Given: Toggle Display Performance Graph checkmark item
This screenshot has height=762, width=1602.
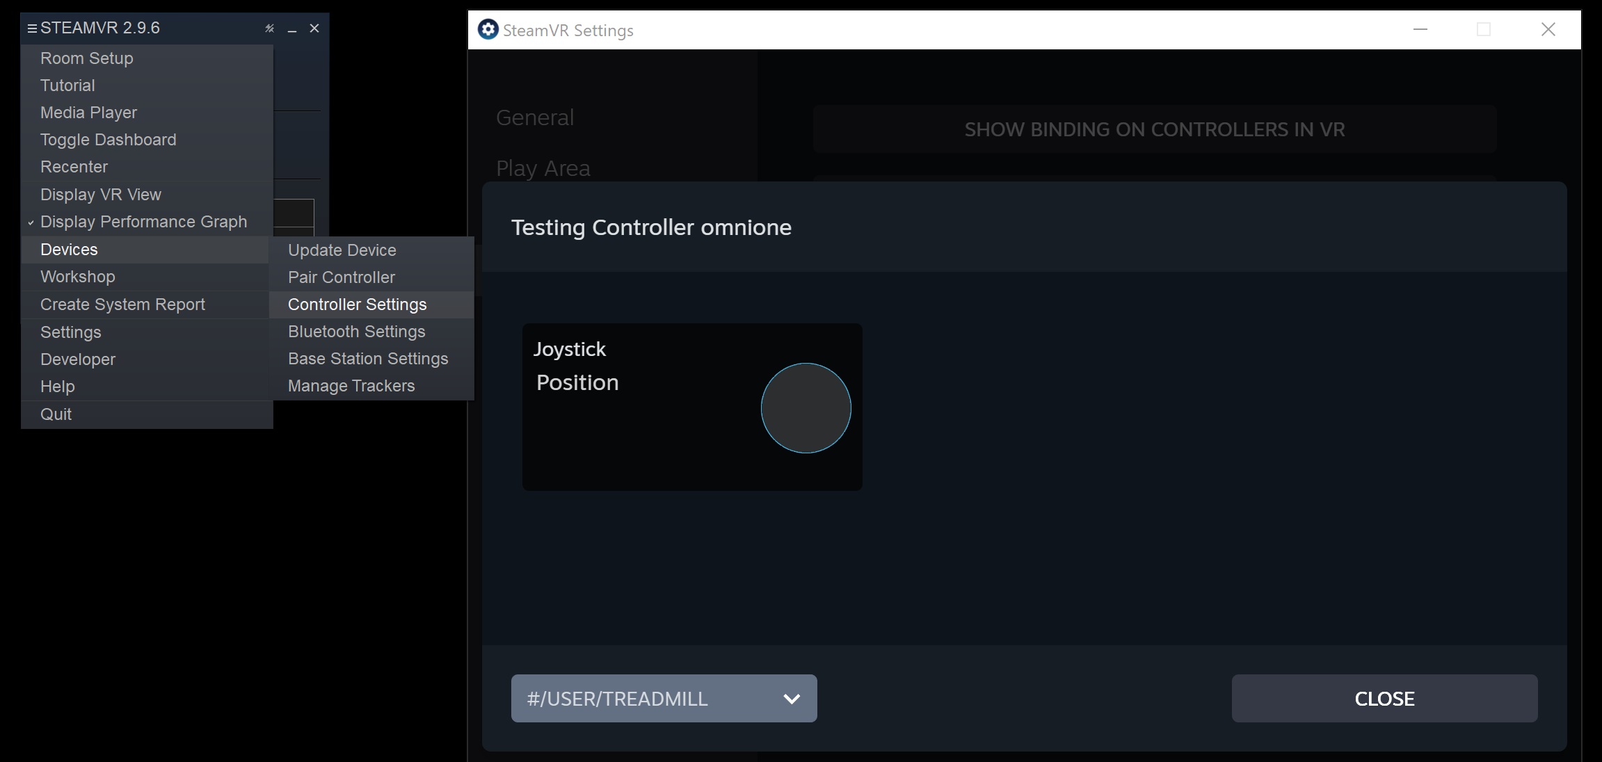Looking at the screenshot, I should pyautogui.click(x=147, y=222).
